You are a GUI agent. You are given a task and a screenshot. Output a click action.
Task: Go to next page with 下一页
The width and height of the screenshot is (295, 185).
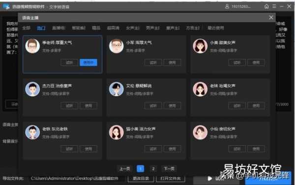[169, 169]
